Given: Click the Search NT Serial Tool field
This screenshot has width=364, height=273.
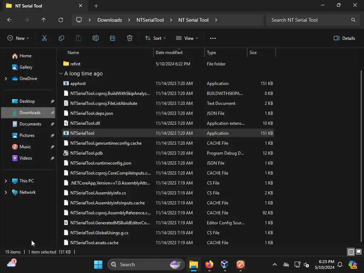Looking at the screenshot, I should pos(312,20).
